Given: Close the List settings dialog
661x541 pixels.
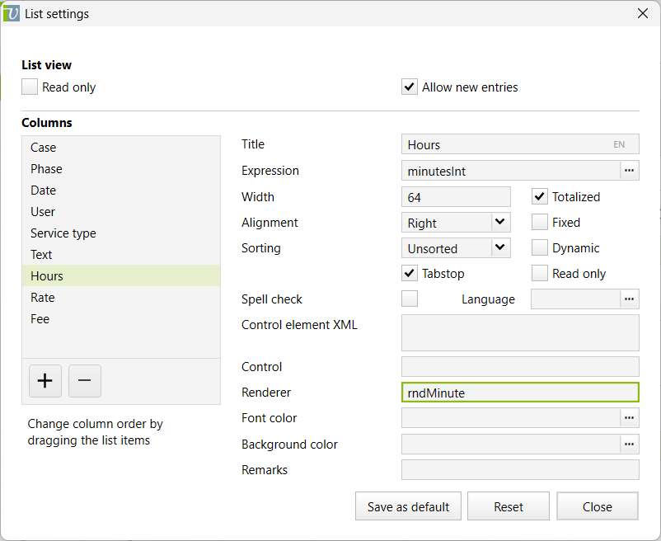Looking at the screenshot, I should coord(643,13).
